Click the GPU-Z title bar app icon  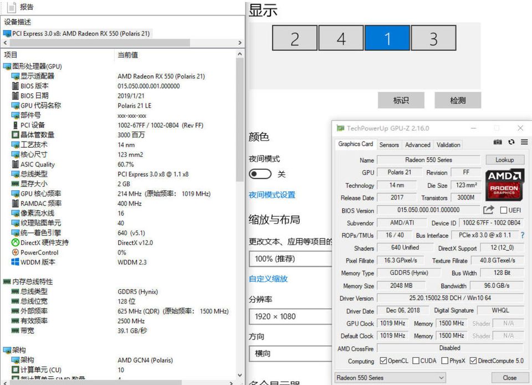click(340, 128)
